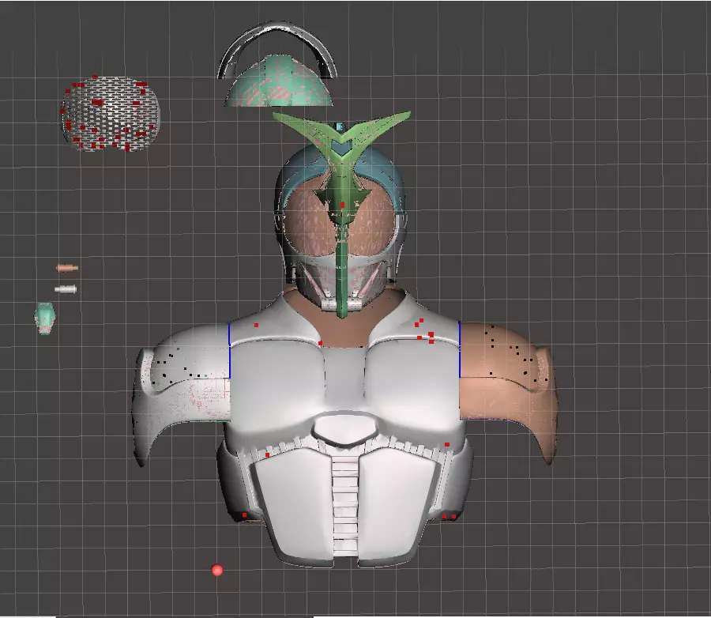The height and width of the screenshot is (618, 711).
Task: Click the blue seam line beside tan shoulder
Action: click(x=459, y=349)
